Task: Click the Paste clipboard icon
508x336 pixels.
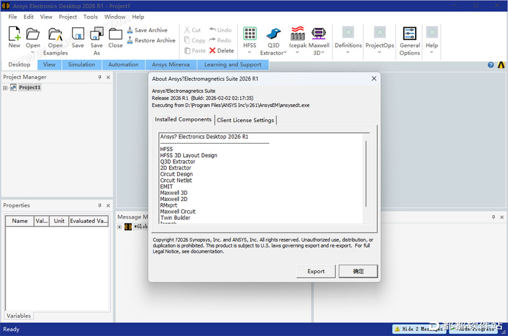Action: click(x=187, y=51)
